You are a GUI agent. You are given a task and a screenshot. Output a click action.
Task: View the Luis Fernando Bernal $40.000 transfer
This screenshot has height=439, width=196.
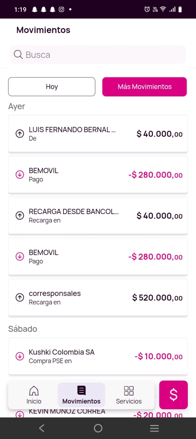98,134
